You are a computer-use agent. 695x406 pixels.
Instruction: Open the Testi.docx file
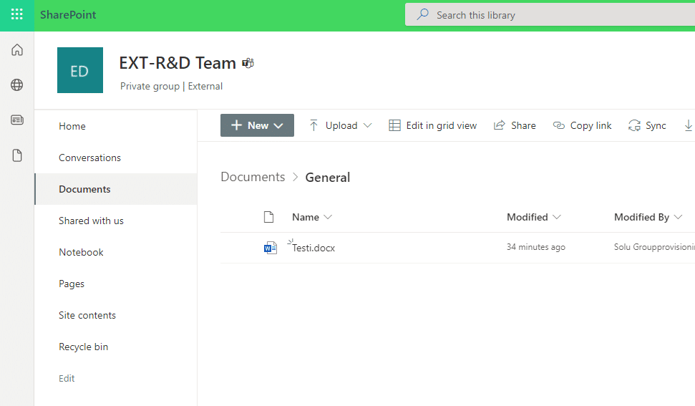coord(314,248)
